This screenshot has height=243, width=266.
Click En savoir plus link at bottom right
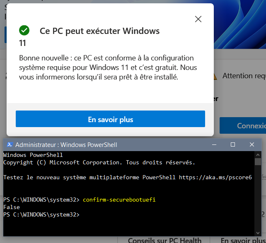click(x=242, y=240)
